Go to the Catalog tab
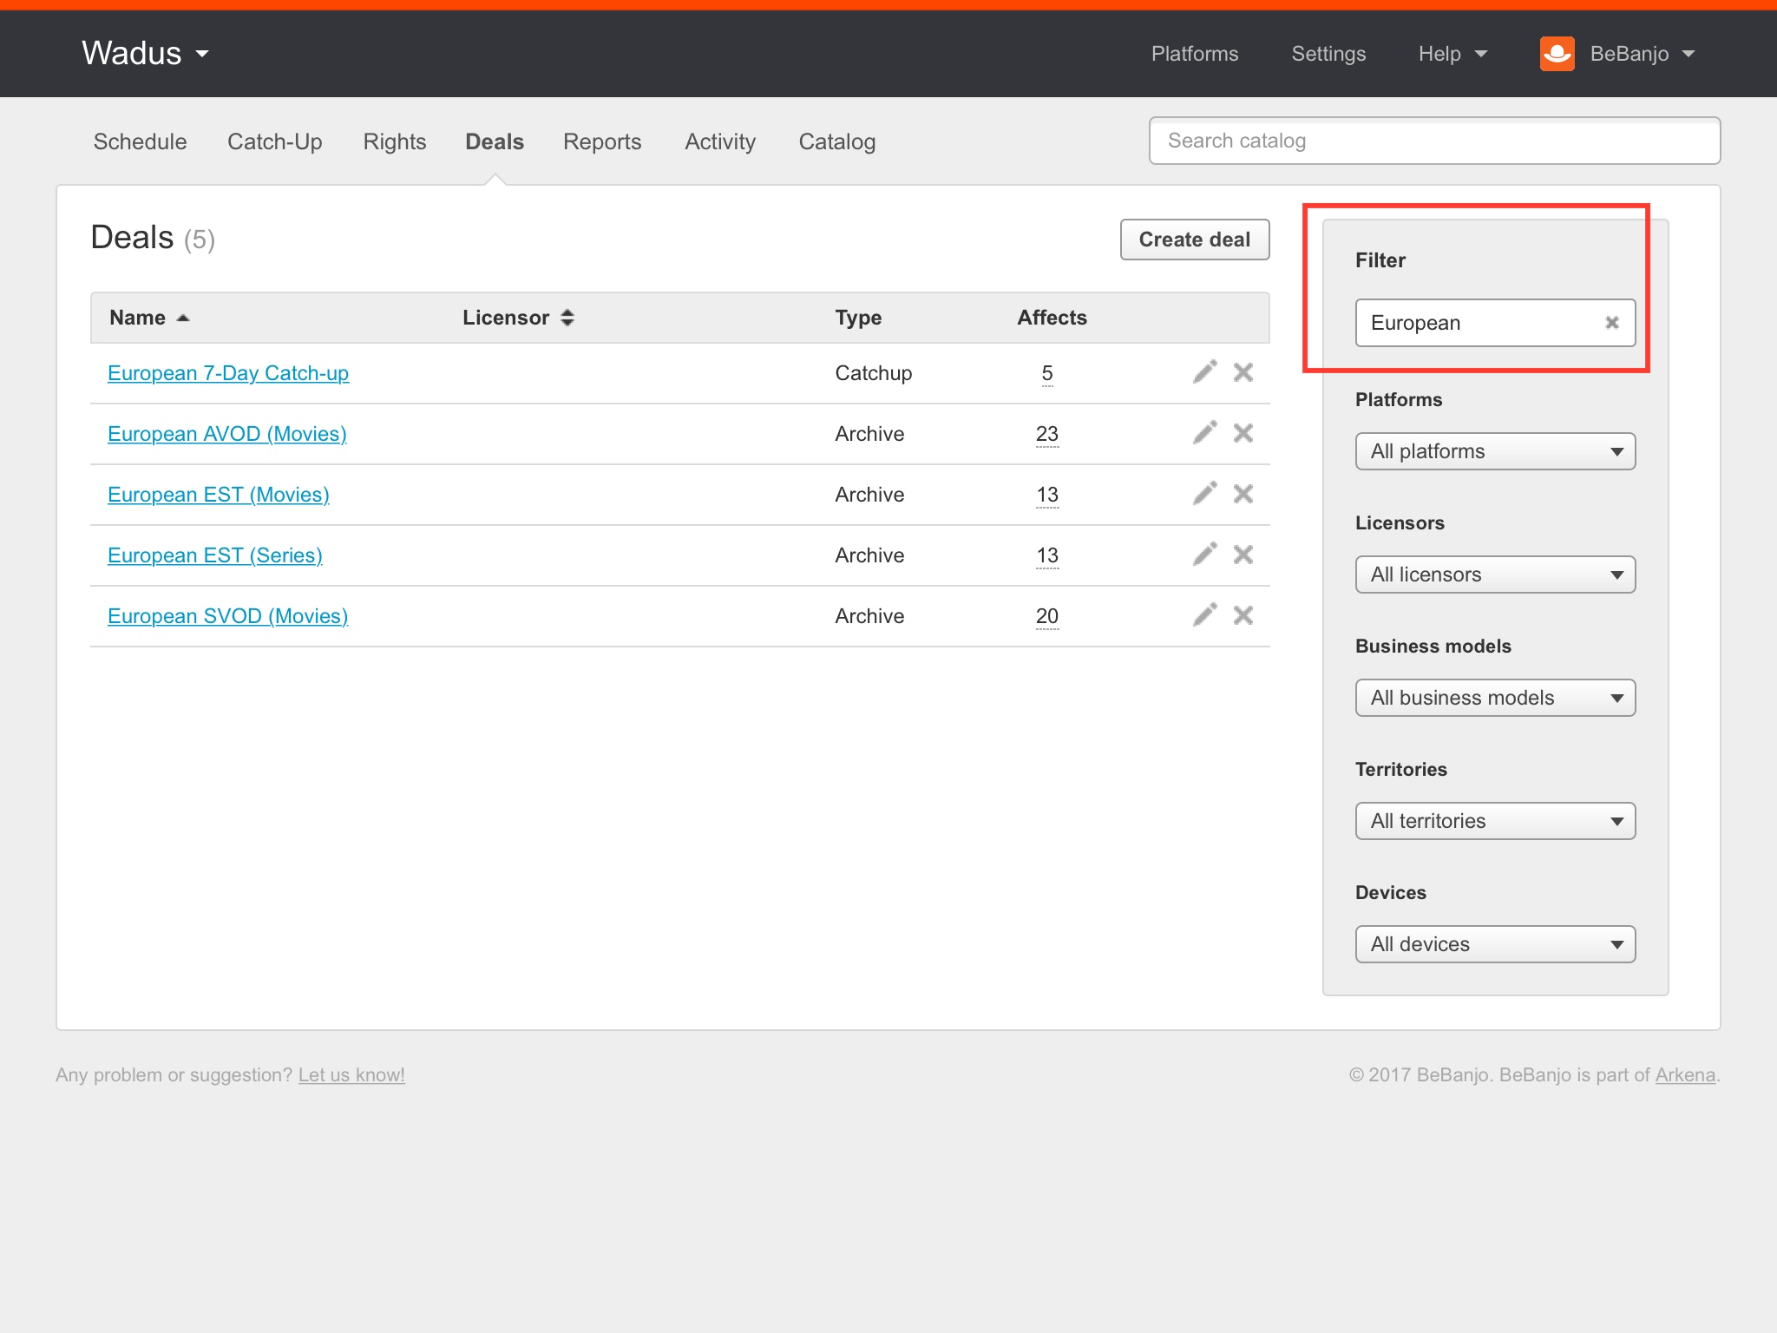The image size is (1777, 1333). tap(836, 141)
